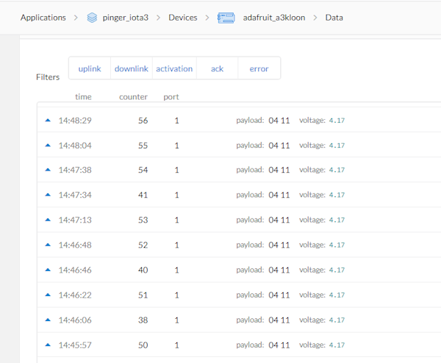
Task: Open the Applications breadcrumb link
Action: [43, 17]
